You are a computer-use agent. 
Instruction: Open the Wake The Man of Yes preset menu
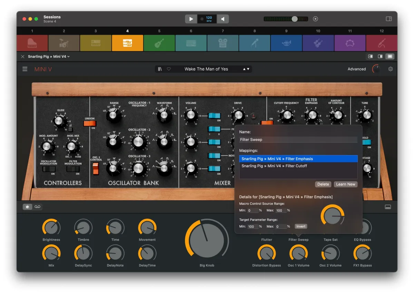[x=206, y=69]
